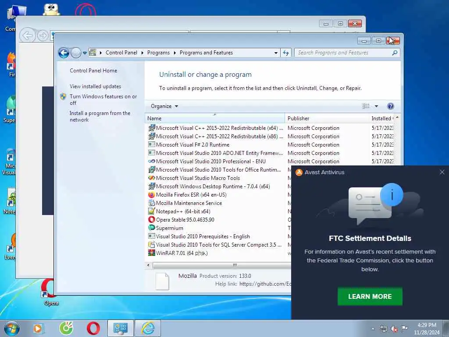Screen dimensions: 449x337
Task: Open View installed updates link
Action: [95, 86]
